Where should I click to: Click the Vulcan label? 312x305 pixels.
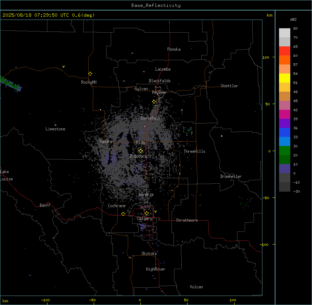[x=197, y=287]
